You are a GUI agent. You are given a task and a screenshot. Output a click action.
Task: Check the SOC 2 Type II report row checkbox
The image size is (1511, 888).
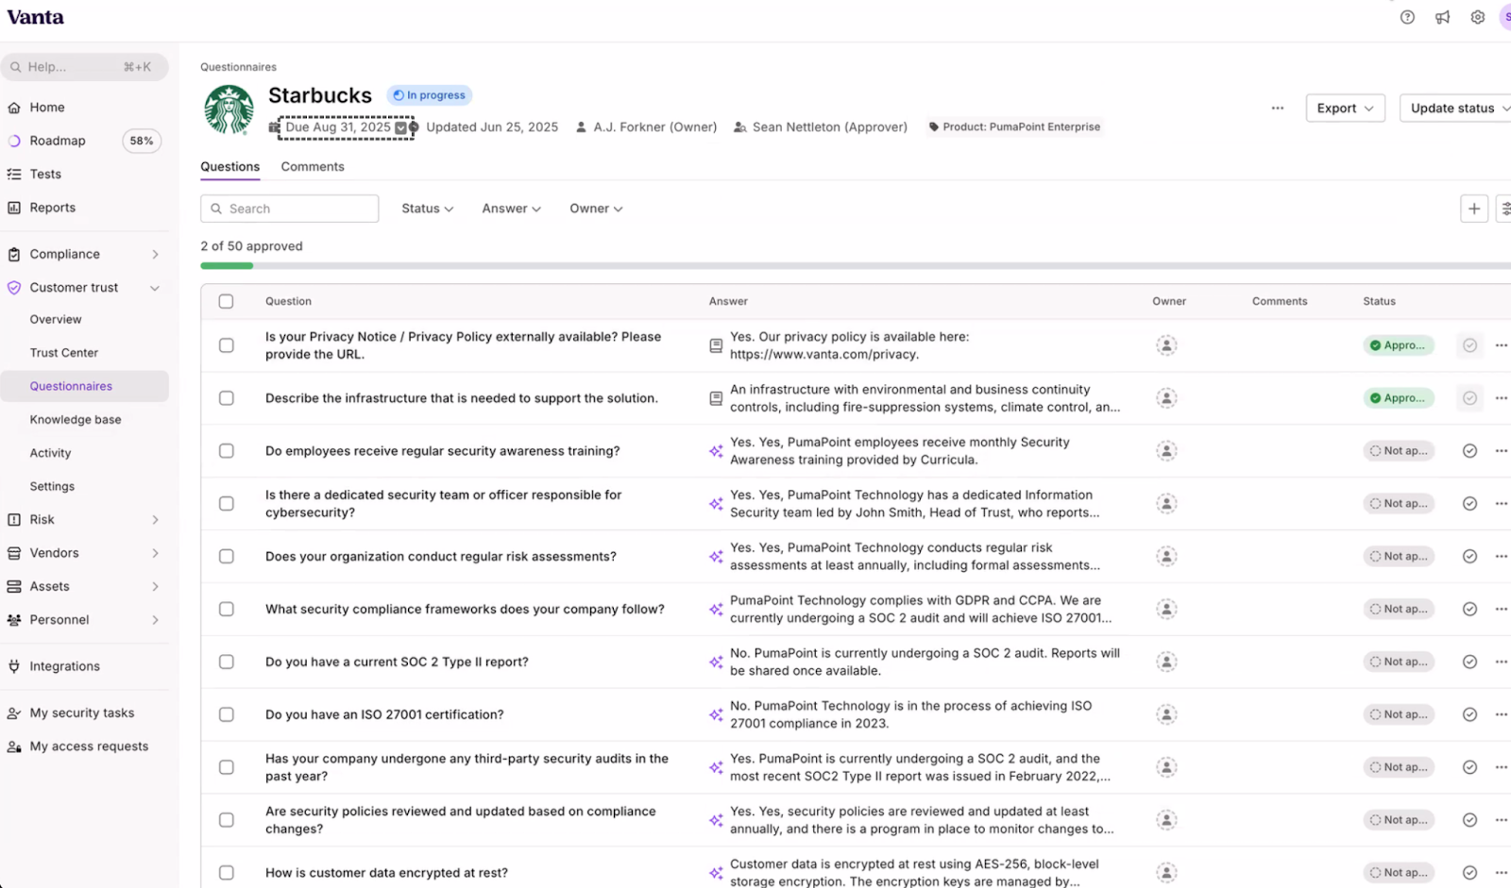point(226,662)
